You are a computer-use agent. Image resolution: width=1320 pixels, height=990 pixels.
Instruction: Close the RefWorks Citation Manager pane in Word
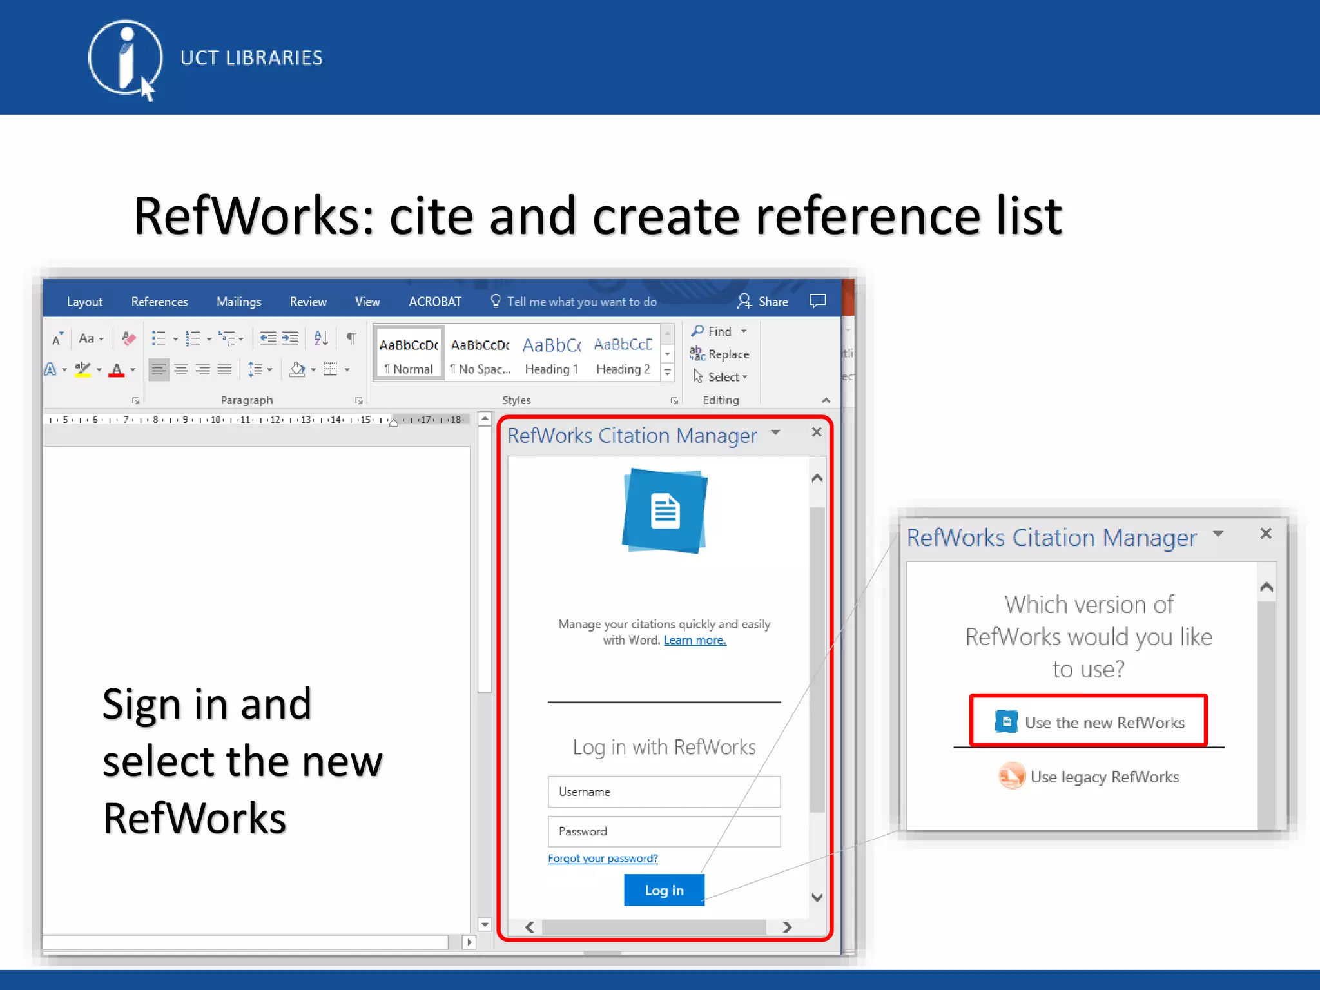(817, 432)
